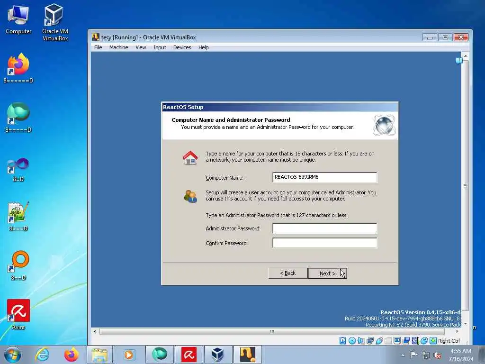Select the Notepad++ desktop shortcut
The image size is (485, 364).
pyautogui.click(x=18, y=216)
